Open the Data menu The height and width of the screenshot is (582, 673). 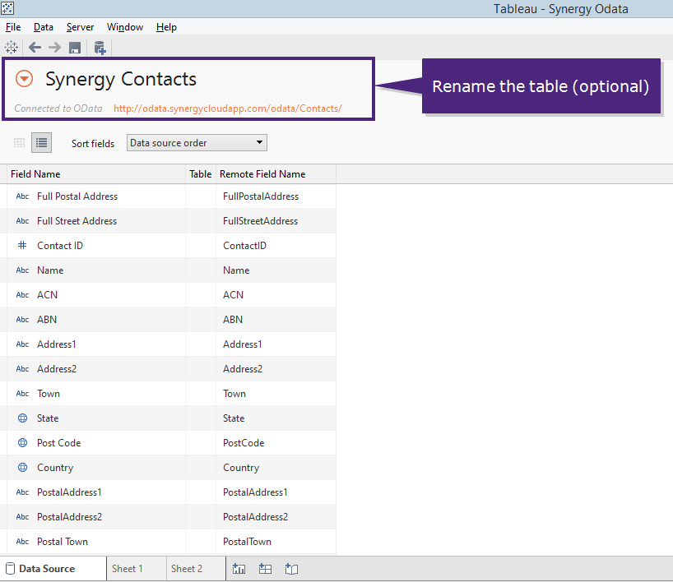tap(44, 27)
